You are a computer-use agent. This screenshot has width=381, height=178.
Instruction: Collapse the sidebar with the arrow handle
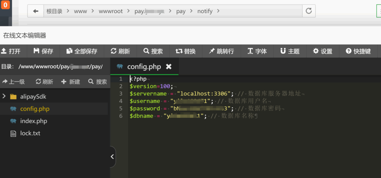[x=112, y=157]
